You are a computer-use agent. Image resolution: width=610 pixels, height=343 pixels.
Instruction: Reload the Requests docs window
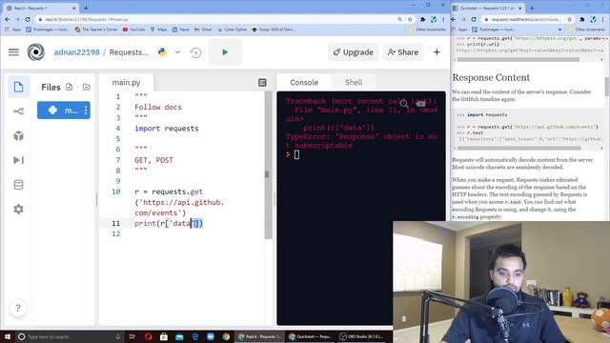coord(474,19)
